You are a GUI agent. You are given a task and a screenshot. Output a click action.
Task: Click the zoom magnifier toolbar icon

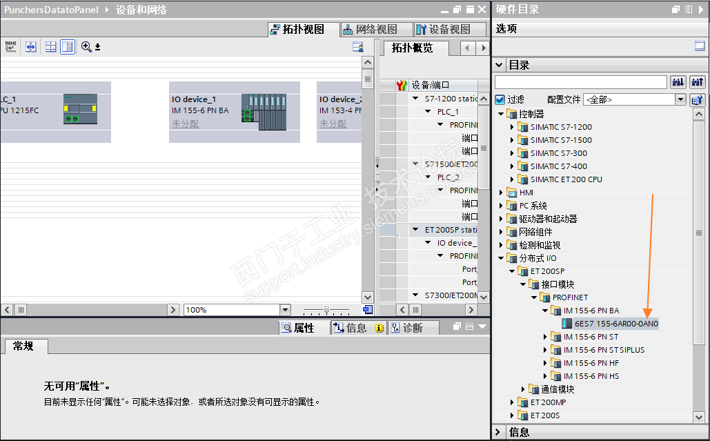[86, 46]
